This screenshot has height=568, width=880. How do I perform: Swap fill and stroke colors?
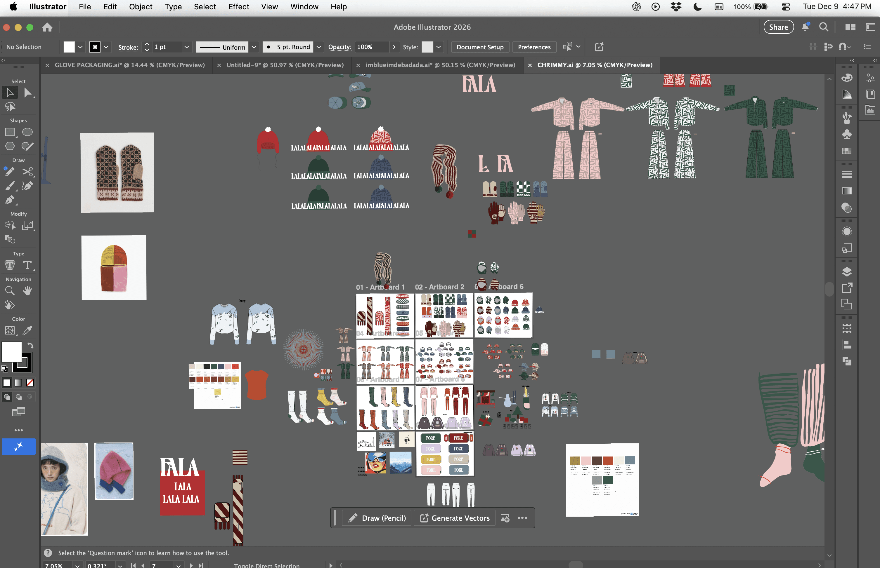pyautogui.click(x=30, y=345)
